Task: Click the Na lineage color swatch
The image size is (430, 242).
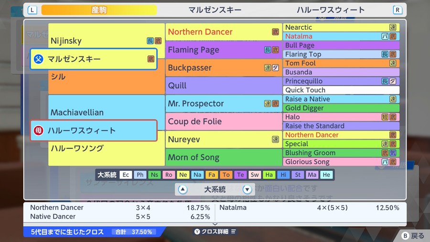Action: coord(197,175)
